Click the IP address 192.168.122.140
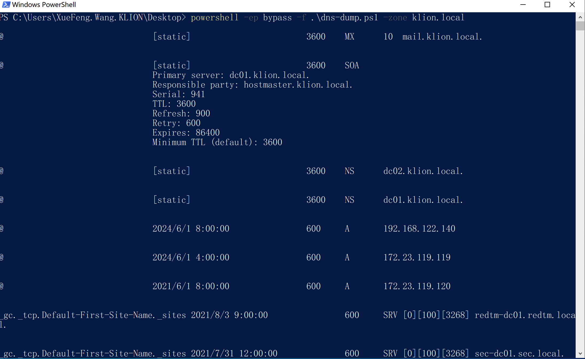 tap(419, 228)
